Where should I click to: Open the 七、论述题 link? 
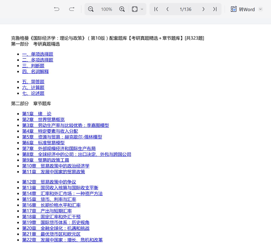click(33, 93)
